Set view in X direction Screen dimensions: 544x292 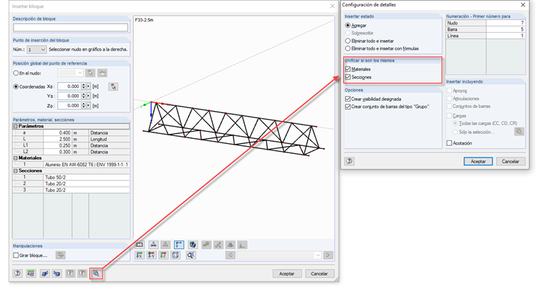pos(140,255)
